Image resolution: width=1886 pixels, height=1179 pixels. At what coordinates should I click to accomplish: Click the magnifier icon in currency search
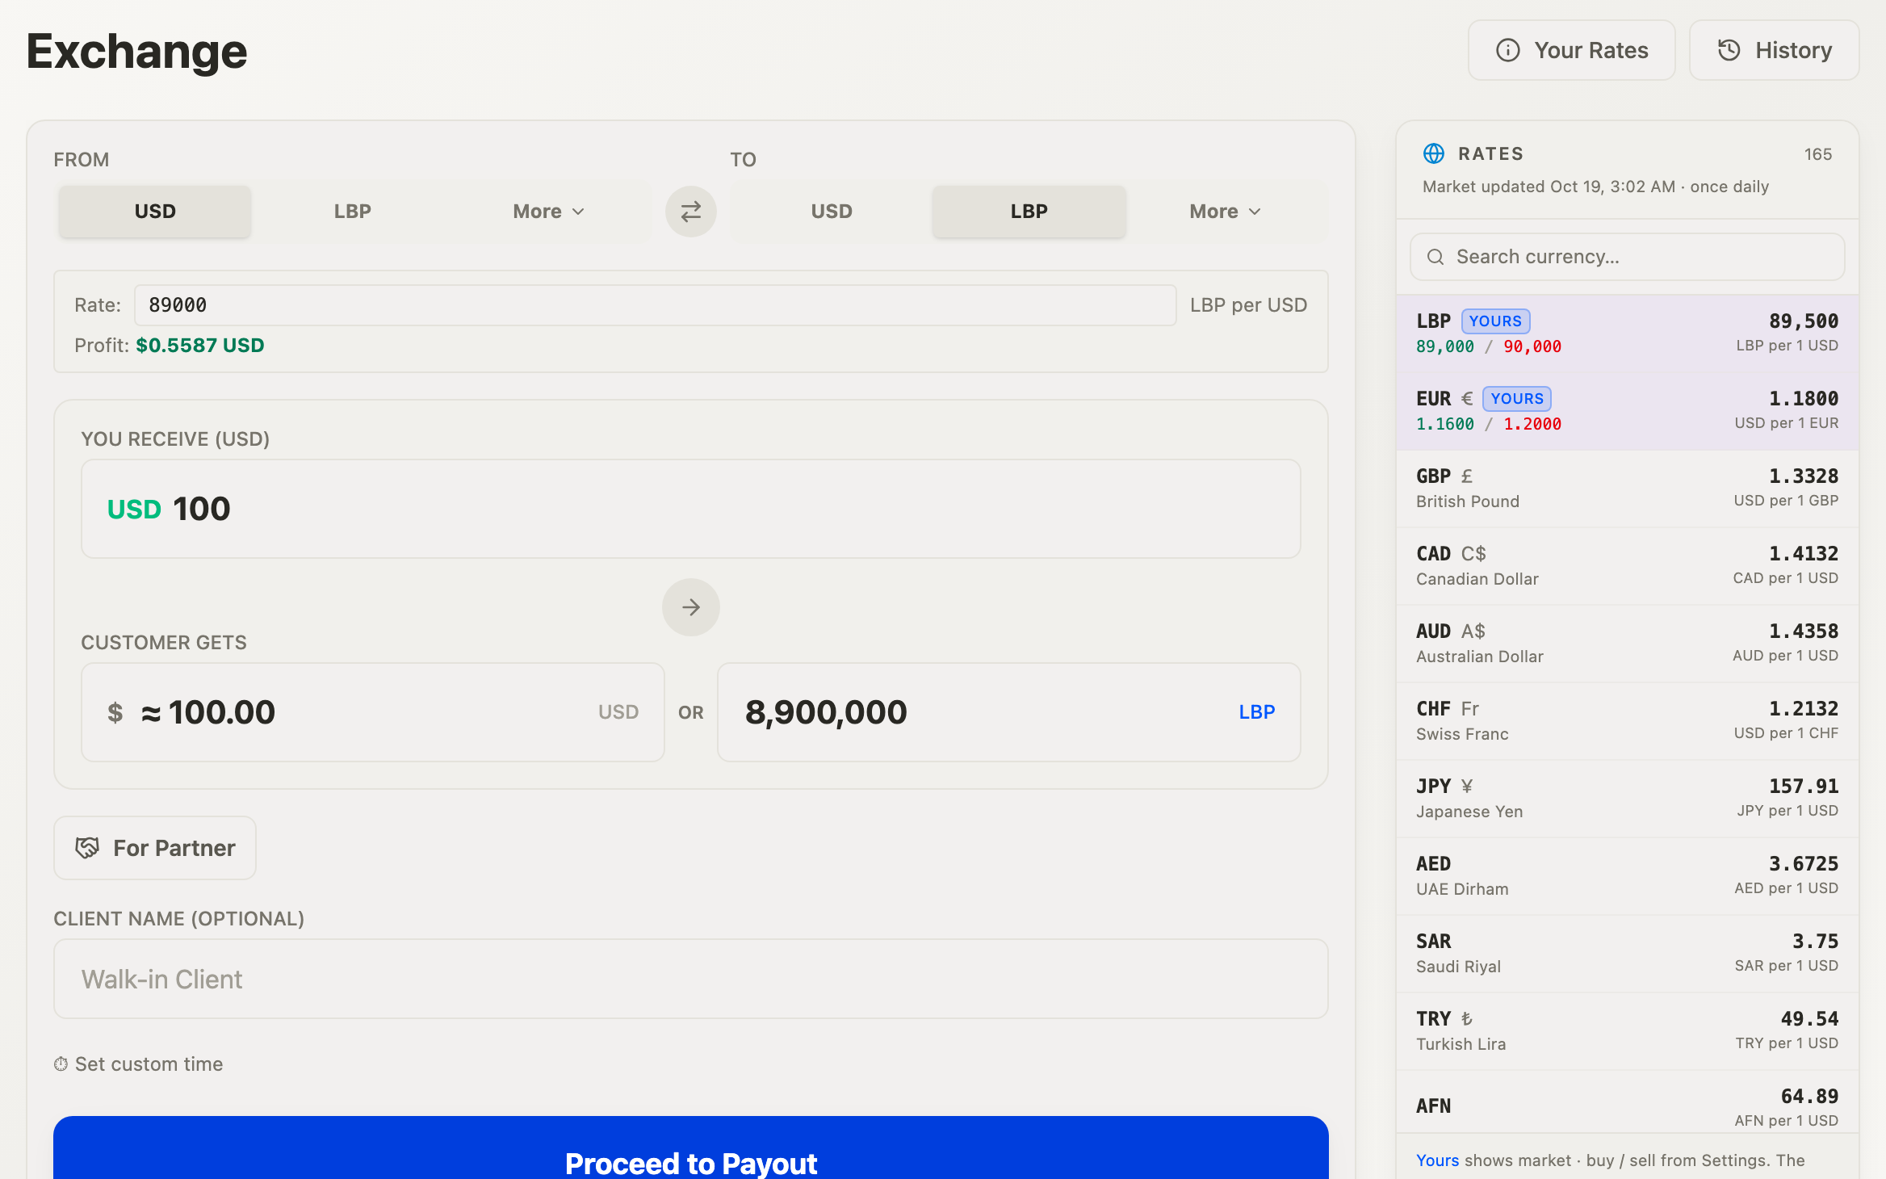(x=1435, y=257)
